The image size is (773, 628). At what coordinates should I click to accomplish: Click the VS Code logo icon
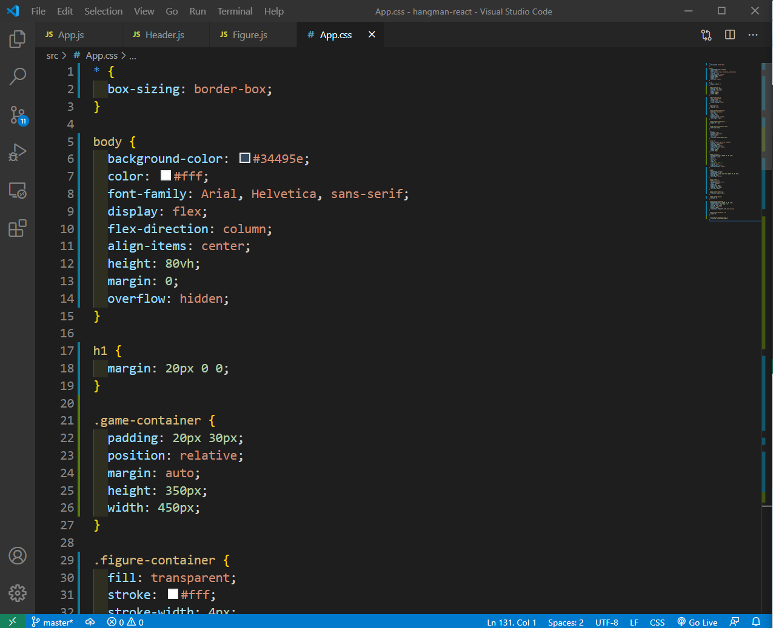point(13,11)
